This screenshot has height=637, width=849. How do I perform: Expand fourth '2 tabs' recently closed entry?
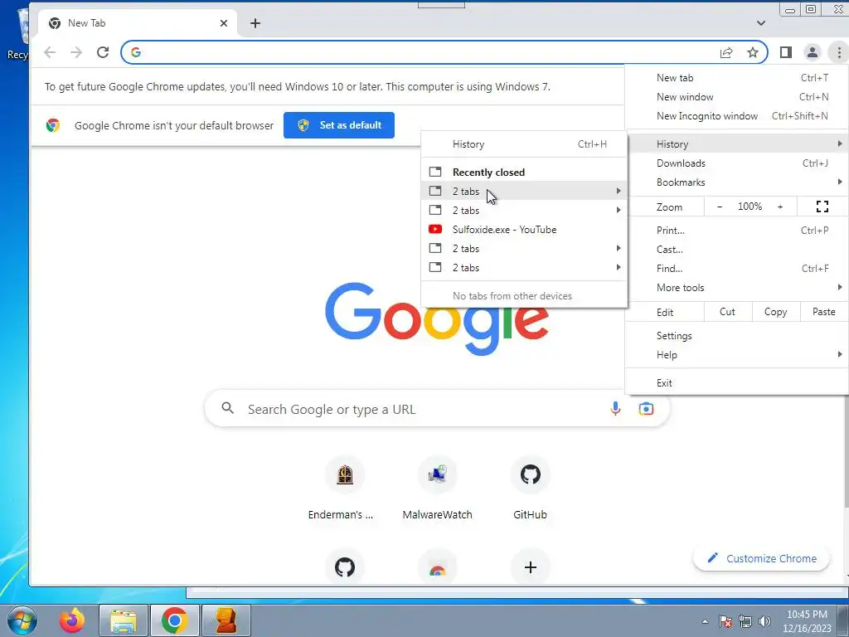click(x=524, y=268)
